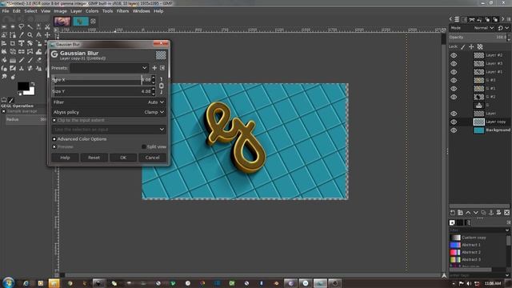Hide the Layer copy layer

click(454, 122)
